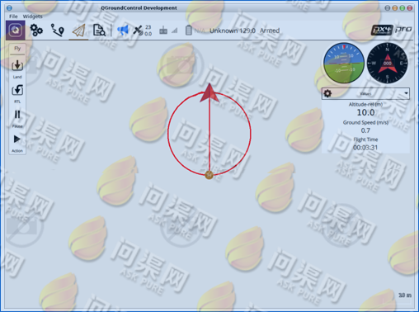This screenshot has height=312, width=419.
Task: Open Analyze view document magnifier icon
Action: (x=99, y=31)
